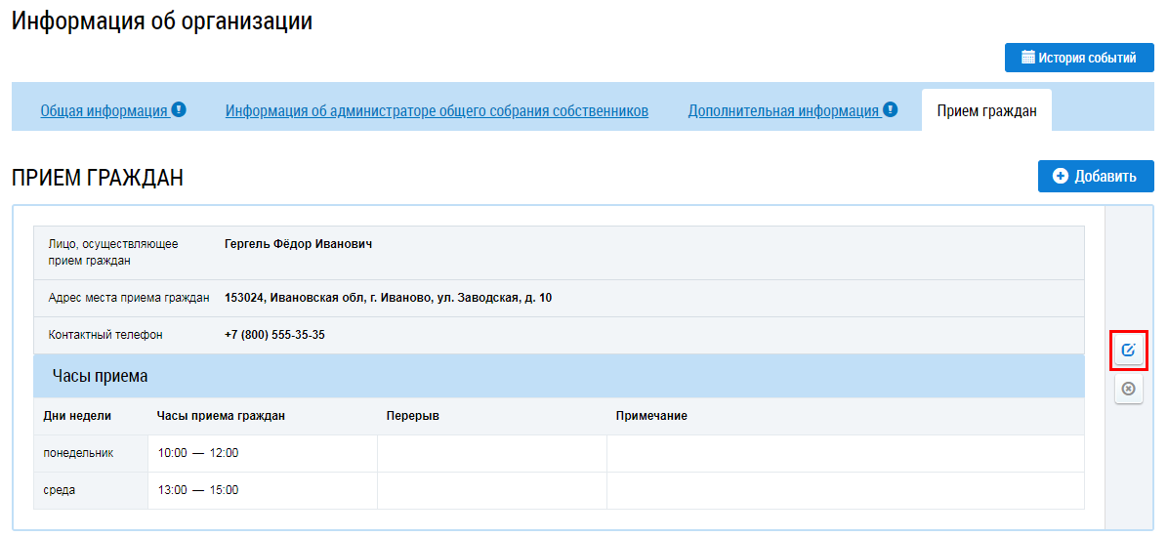Click the info badge beside Дополнительная информация

coord(890,109)
